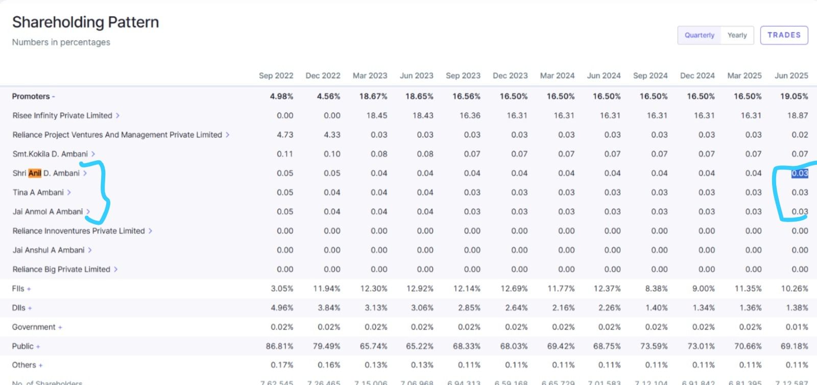The width and height of the screenshot is (817, 385).
Task: Switch to Yearly view
Action: pyautogui.click(x=737, y=35)
